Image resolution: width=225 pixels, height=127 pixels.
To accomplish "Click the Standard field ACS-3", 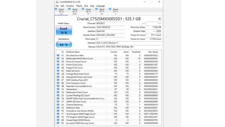I will click(129, 43).
